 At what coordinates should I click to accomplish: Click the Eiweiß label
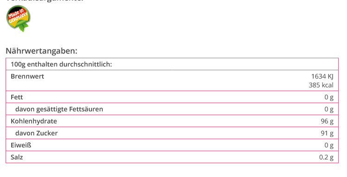[21, 145]
